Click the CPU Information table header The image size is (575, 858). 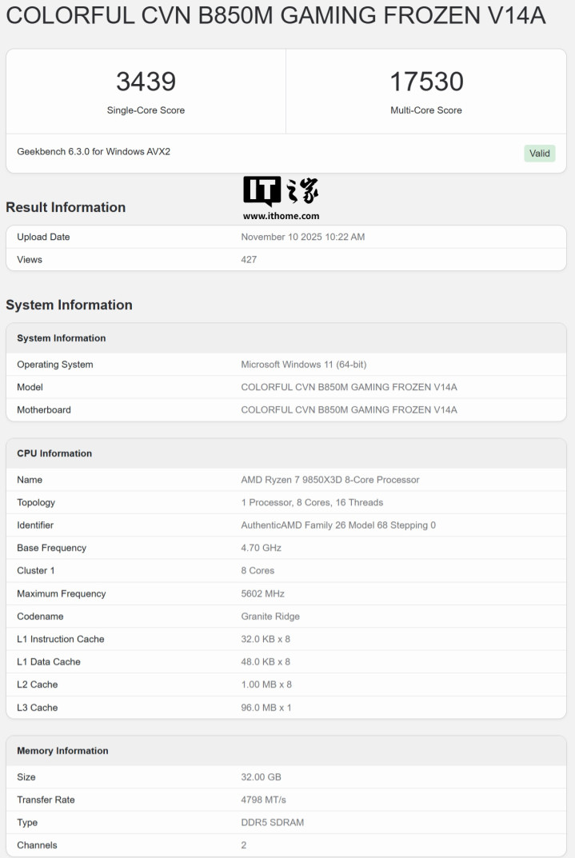coord(286,453)
